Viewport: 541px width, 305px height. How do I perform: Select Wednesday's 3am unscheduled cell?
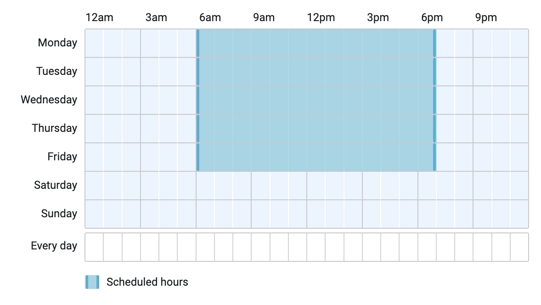[150, 100]
